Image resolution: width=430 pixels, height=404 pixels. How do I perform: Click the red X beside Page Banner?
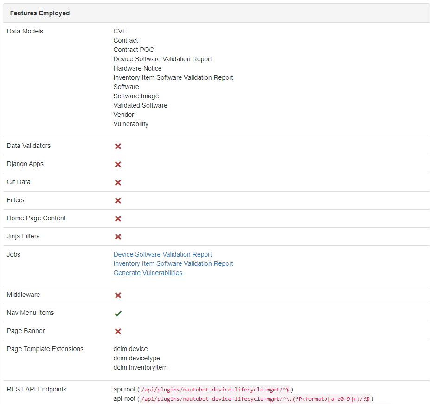[x=118, y=331]
